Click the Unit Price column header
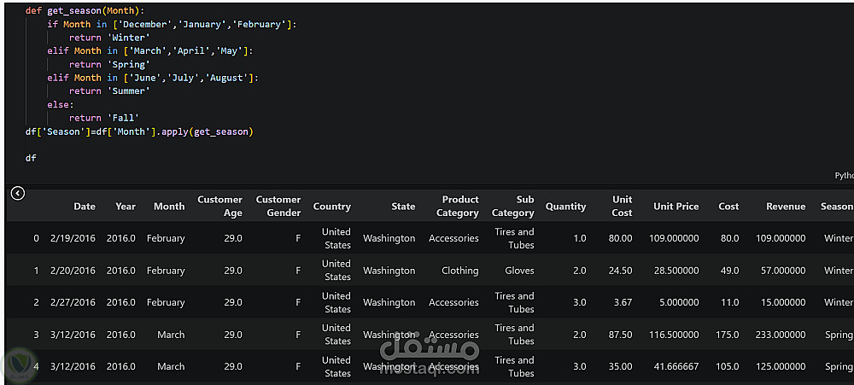This screenshot has width=854, height=385. 676,207
